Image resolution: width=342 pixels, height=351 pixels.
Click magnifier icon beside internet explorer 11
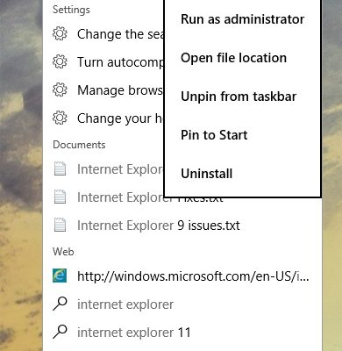tap(60, 332)
